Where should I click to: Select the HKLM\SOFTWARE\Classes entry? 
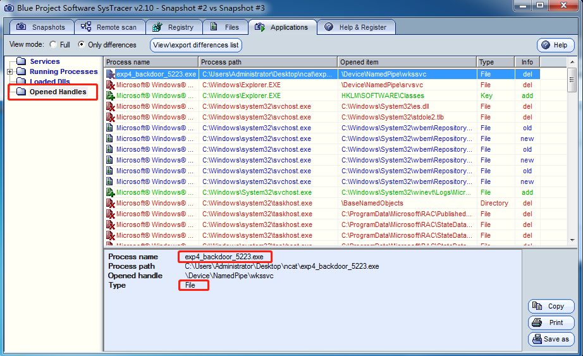pyautogui.click(x=383, y=95)
